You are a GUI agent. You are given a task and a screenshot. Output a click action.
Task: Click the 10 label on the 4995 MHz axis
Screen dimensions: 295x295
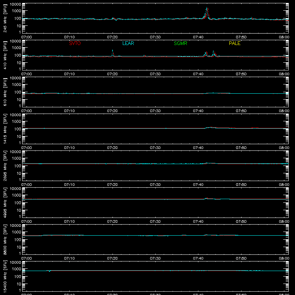19,210
